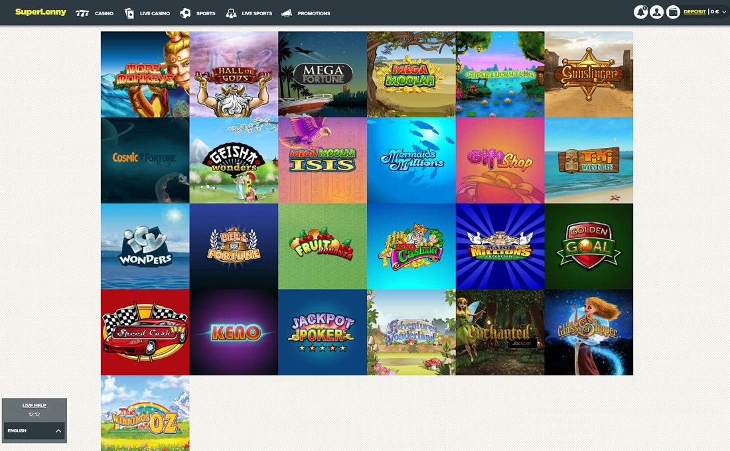Play the King Cashalot game
730x451 pixels.
tap(411, 247)
